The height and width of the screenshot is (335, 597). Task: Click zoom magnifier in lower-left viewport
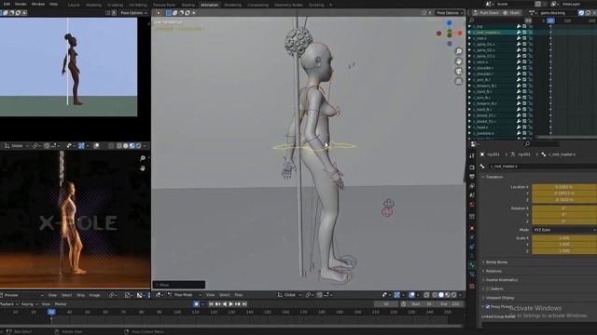[143, 158]
